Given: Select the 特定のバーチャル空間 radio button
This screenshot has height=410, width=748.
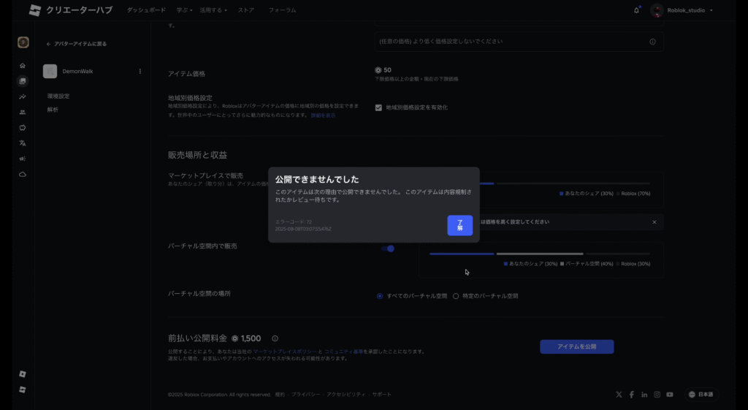Looking at the screenshot, I should pos(456,296).
